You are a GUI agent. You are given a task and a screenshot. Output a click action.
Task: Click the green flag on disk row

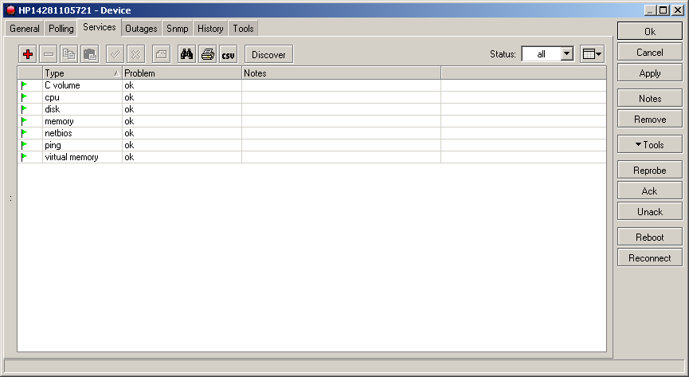coord(24,108)
